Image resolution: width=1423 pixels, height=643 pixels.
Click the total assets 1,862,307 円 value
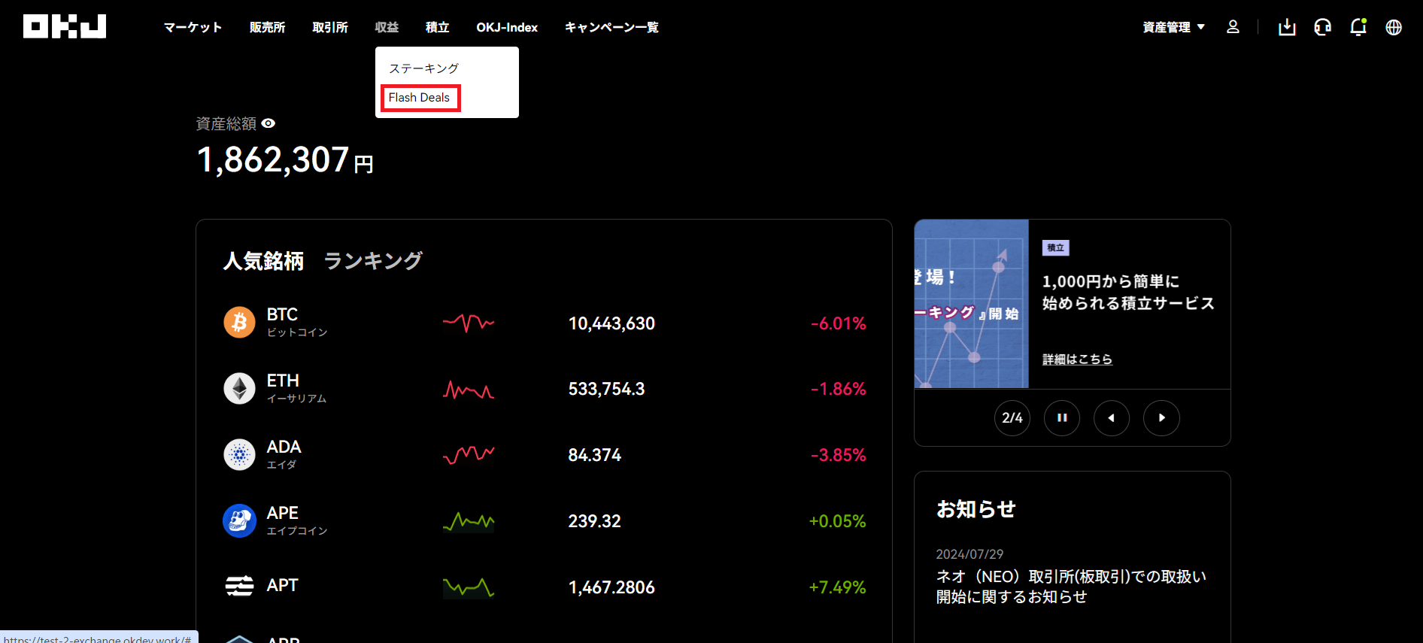pos(285,160)
